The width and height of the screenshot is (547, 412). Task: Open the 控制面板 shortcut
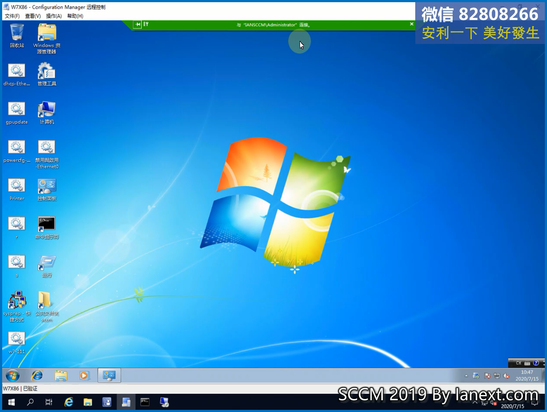tap(47, 189)
